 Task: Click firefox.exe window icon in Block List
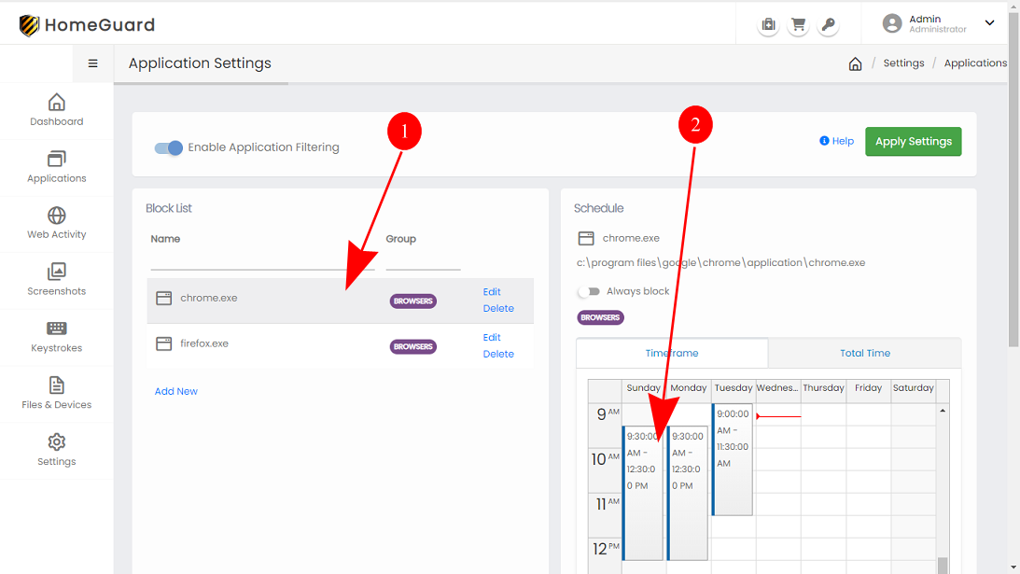click(x=164, y=343)
